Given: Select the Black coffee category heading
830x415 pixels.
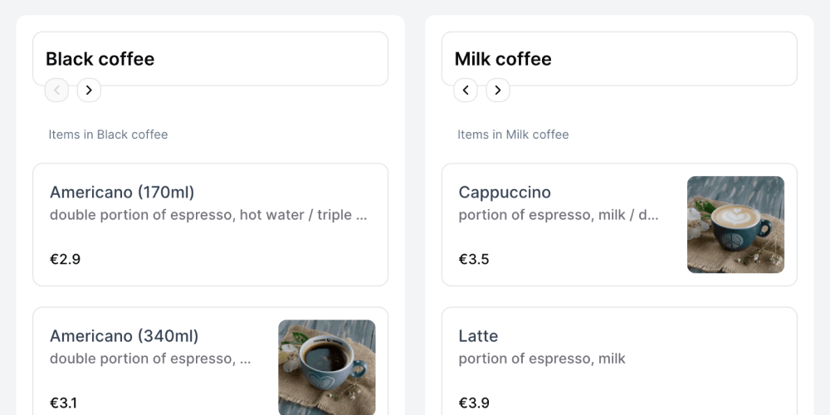Looking at the screenshot, I should [x=100, y=59].
